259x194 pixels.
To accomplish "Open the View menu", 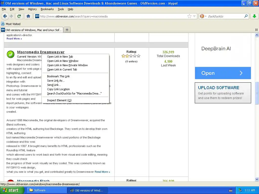I will tap(21, 9).
